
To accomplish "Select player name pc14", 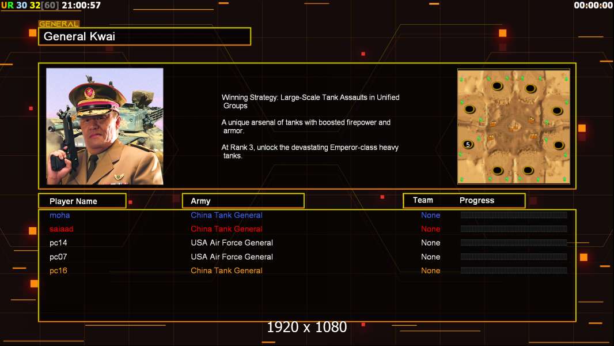I will [58, 243].
